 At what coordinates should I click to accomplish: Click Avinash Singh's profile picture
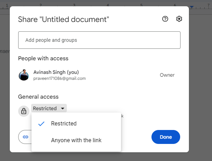(x=24, y=75)
